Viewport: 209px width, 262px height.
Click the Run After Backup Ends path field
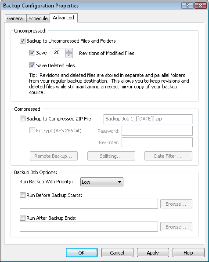pyautogui.click(x=89, y=226)
